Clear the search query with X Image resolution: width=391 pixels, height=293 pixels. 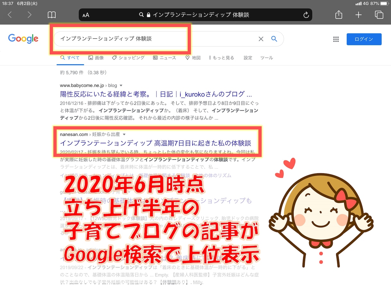[261, 39]
